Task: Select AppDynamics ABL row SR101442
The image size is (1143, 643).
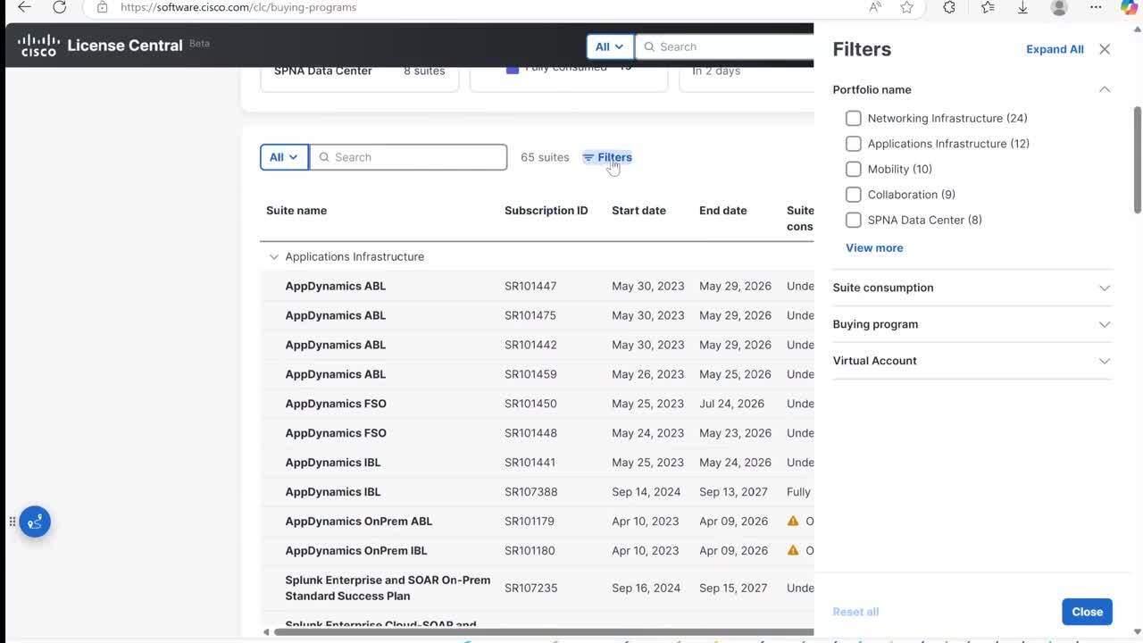Action: click(537, 345)
